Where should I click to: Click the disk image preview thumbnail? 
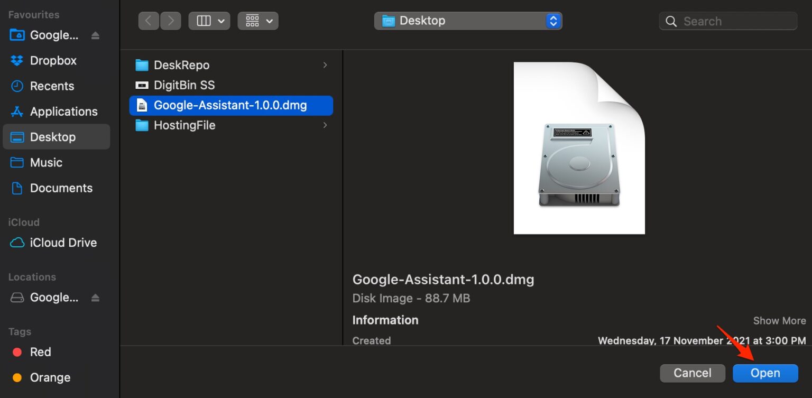[x=578, y=147]
